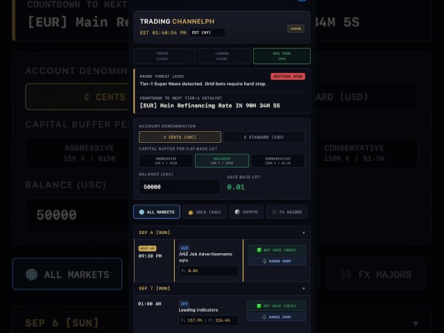Choose the Conservative capital buffer option
Screen dimensions: 444x333
click(277, 161)
